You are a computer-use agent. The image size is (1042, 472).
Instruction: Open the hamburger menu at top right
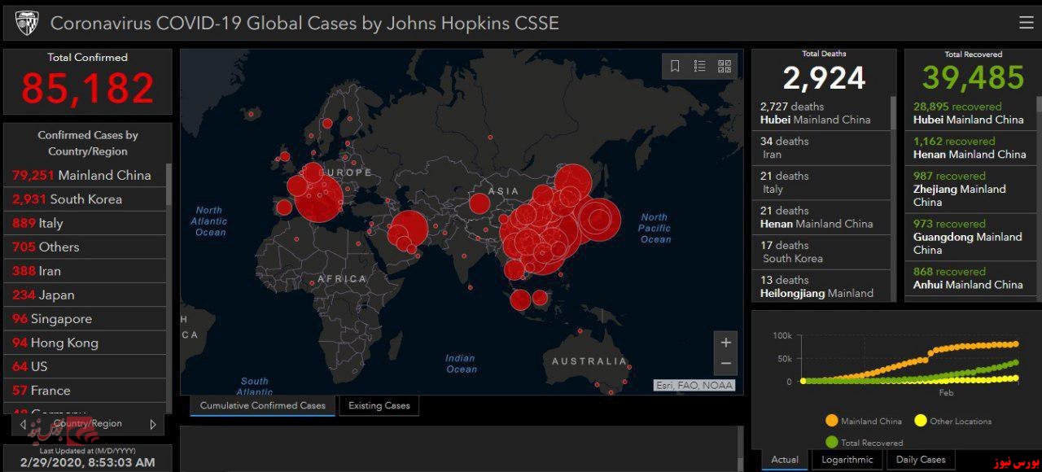1026,23
